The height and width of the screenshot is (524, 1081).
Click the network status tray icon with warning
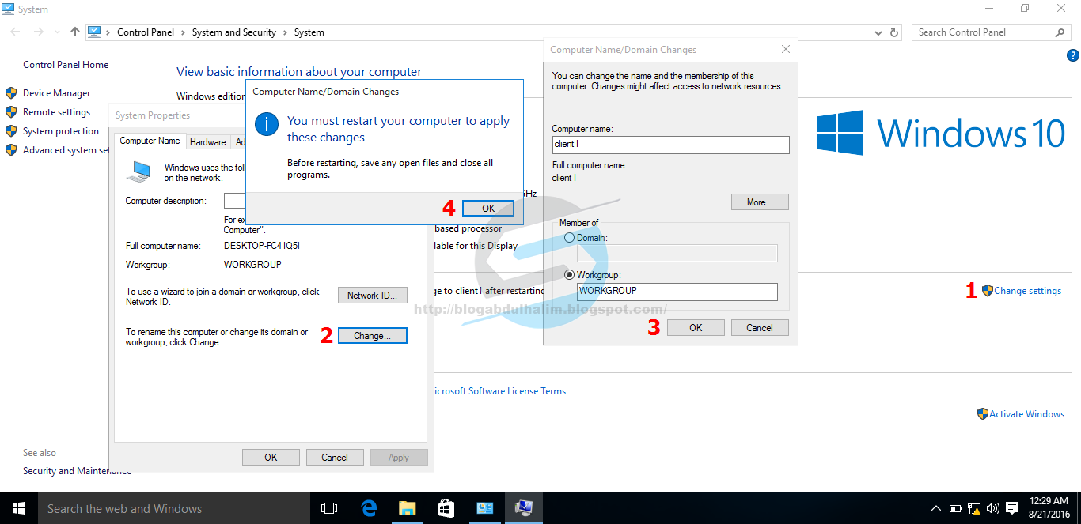point(973,508)
